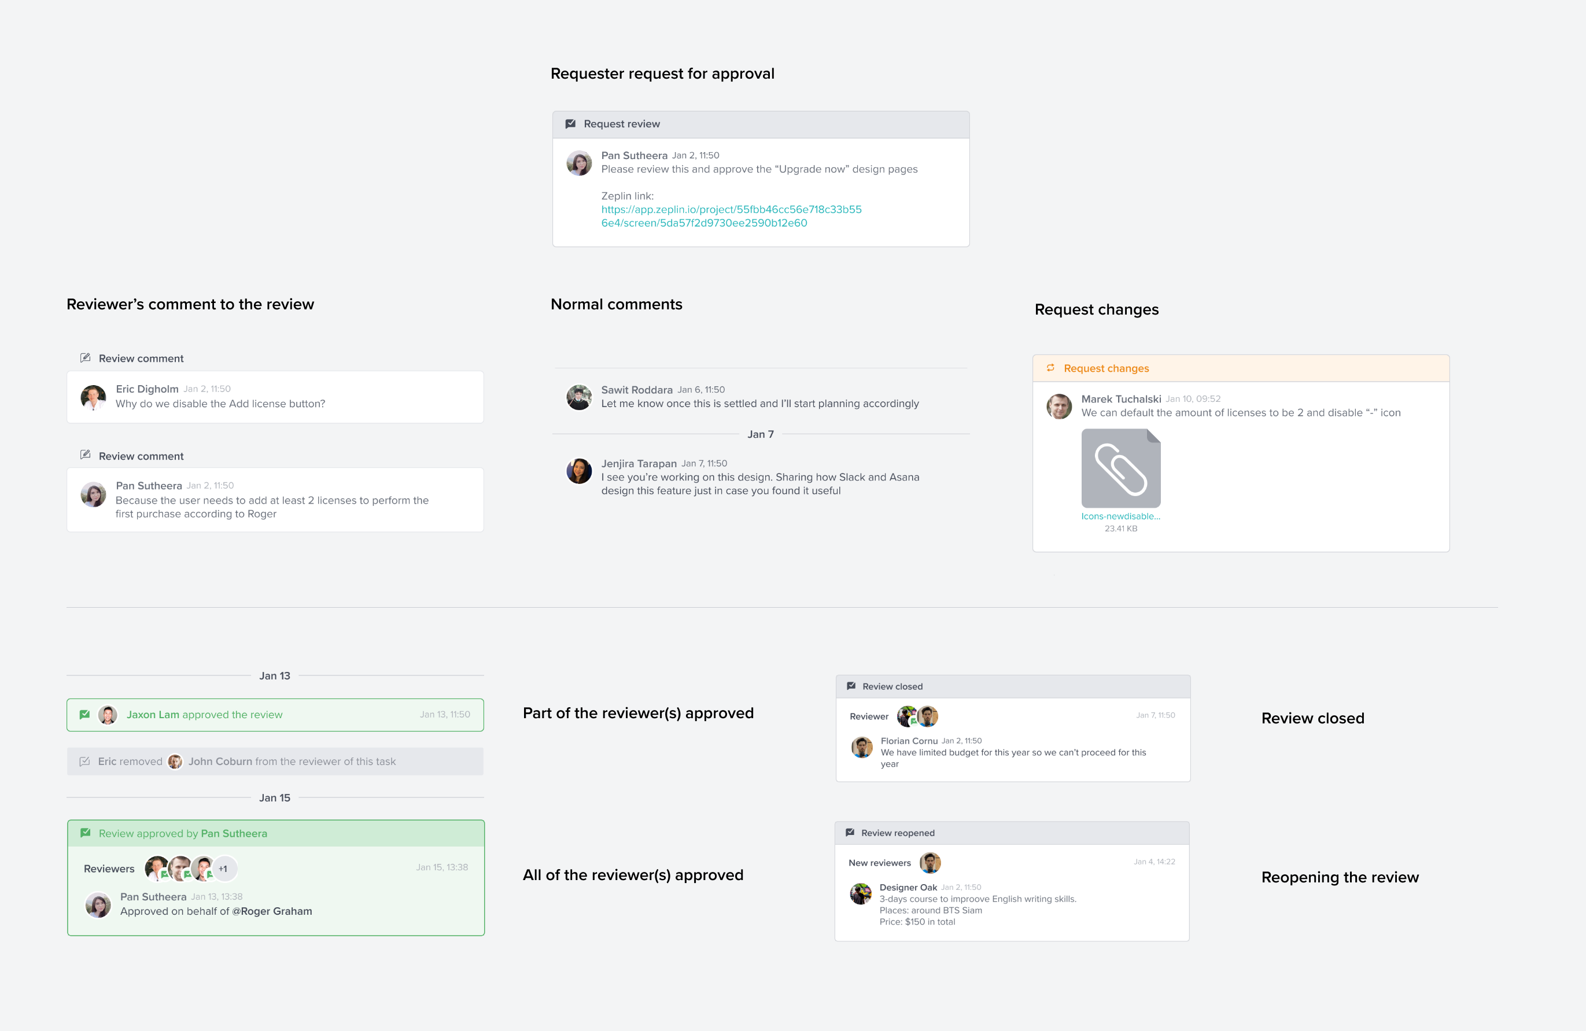Click Florian Cornu's avatar in Review closed
1586x1031 pixels.
click(862, 747)
